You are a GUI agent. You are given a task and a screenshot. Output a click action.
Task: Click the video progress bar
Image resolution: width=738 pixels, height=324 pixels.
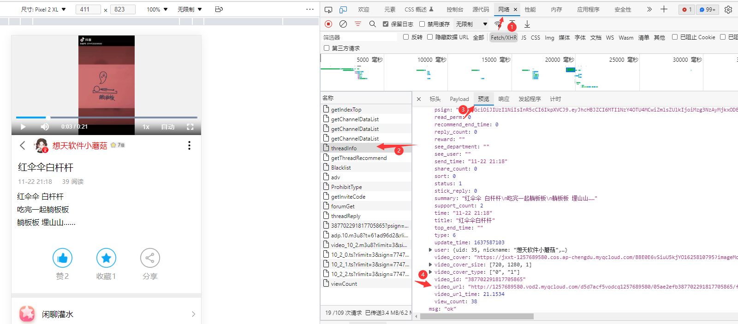pyautogui.click(x=107, y=118)
